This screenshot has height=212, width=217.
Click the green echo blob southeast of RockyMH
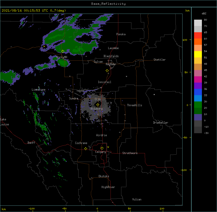point(63,63)
